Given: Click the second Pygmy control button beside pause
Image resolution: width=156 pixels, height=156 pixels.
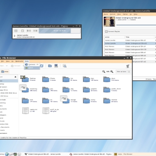Looking at the screenshot, I should coord(23,31).
